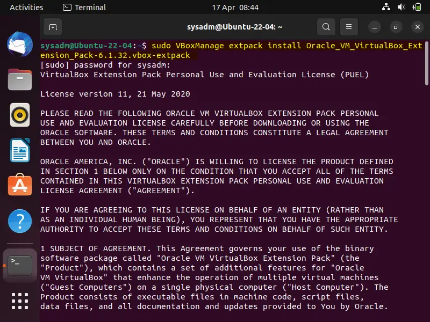
Task: Click the volume speaker icon
Action: coord(401,7)
